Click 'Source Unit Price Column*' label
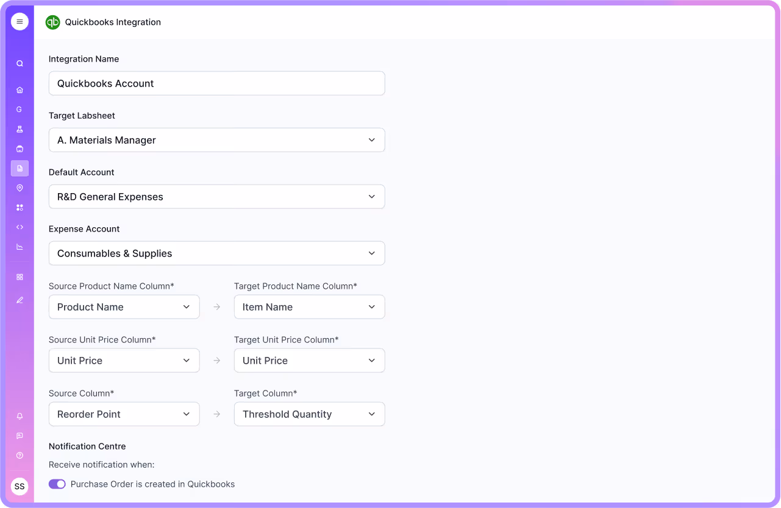Image resolution: width=781 pixels, height=508 pixels. [102, 340]
